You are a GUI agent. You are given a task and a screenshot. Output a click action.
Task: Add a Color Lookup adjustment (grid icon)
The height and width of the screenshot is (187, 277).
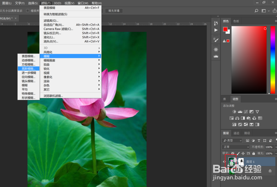coord(260,118)
